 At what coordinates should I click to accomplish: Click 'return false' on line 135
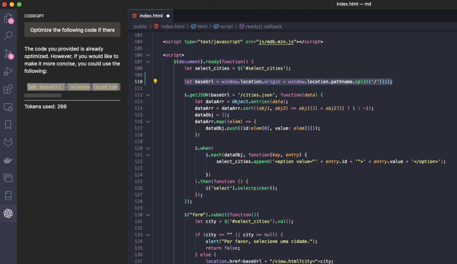221,248
